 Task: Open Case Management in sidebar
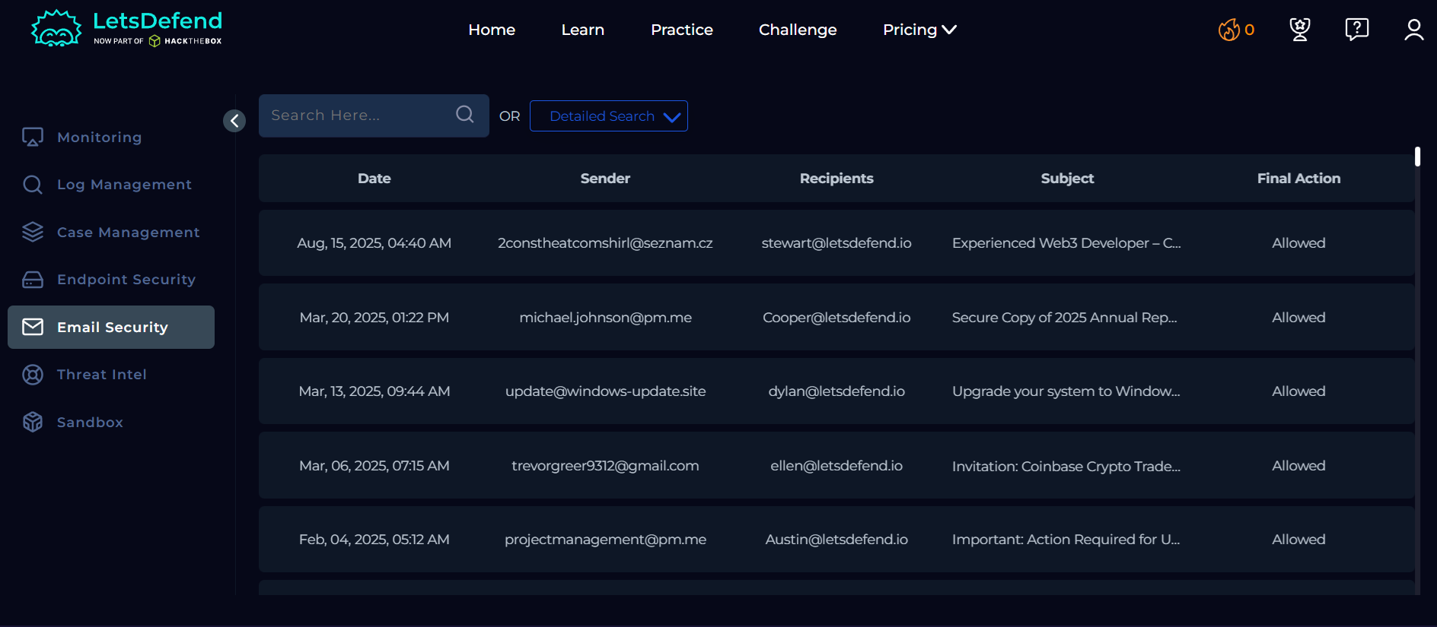click(128, 233)
